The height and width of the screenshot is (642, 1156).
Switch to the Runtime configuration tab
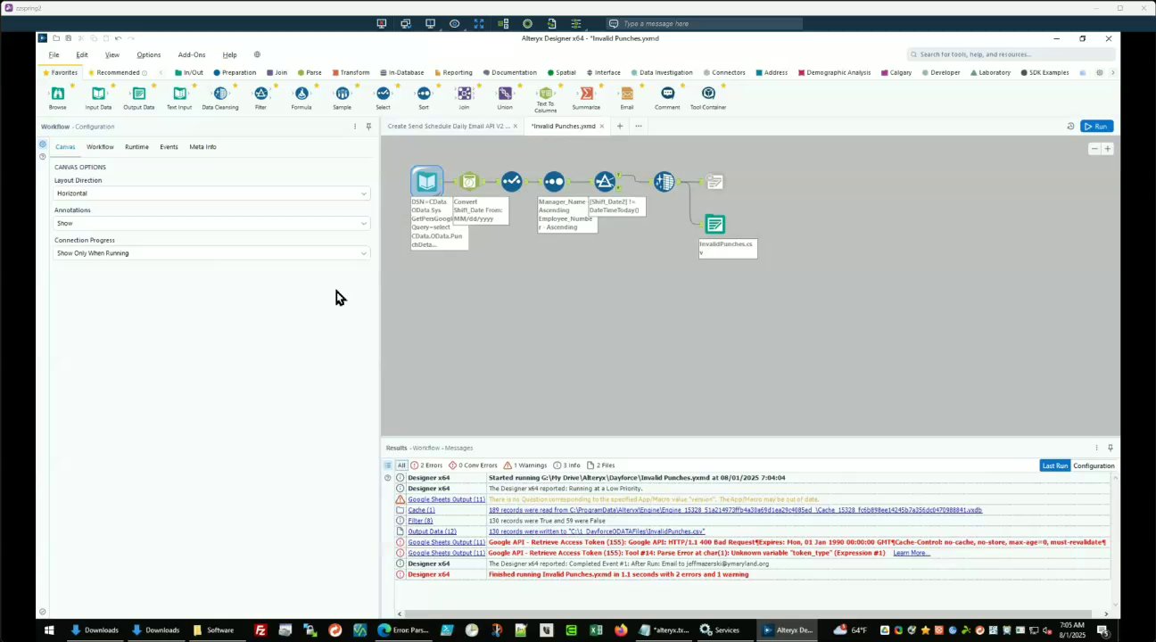136,147
